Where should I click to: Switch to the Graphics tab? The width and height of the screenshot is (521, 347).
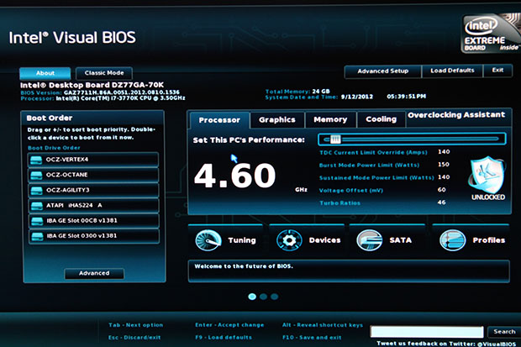point(276,119)
